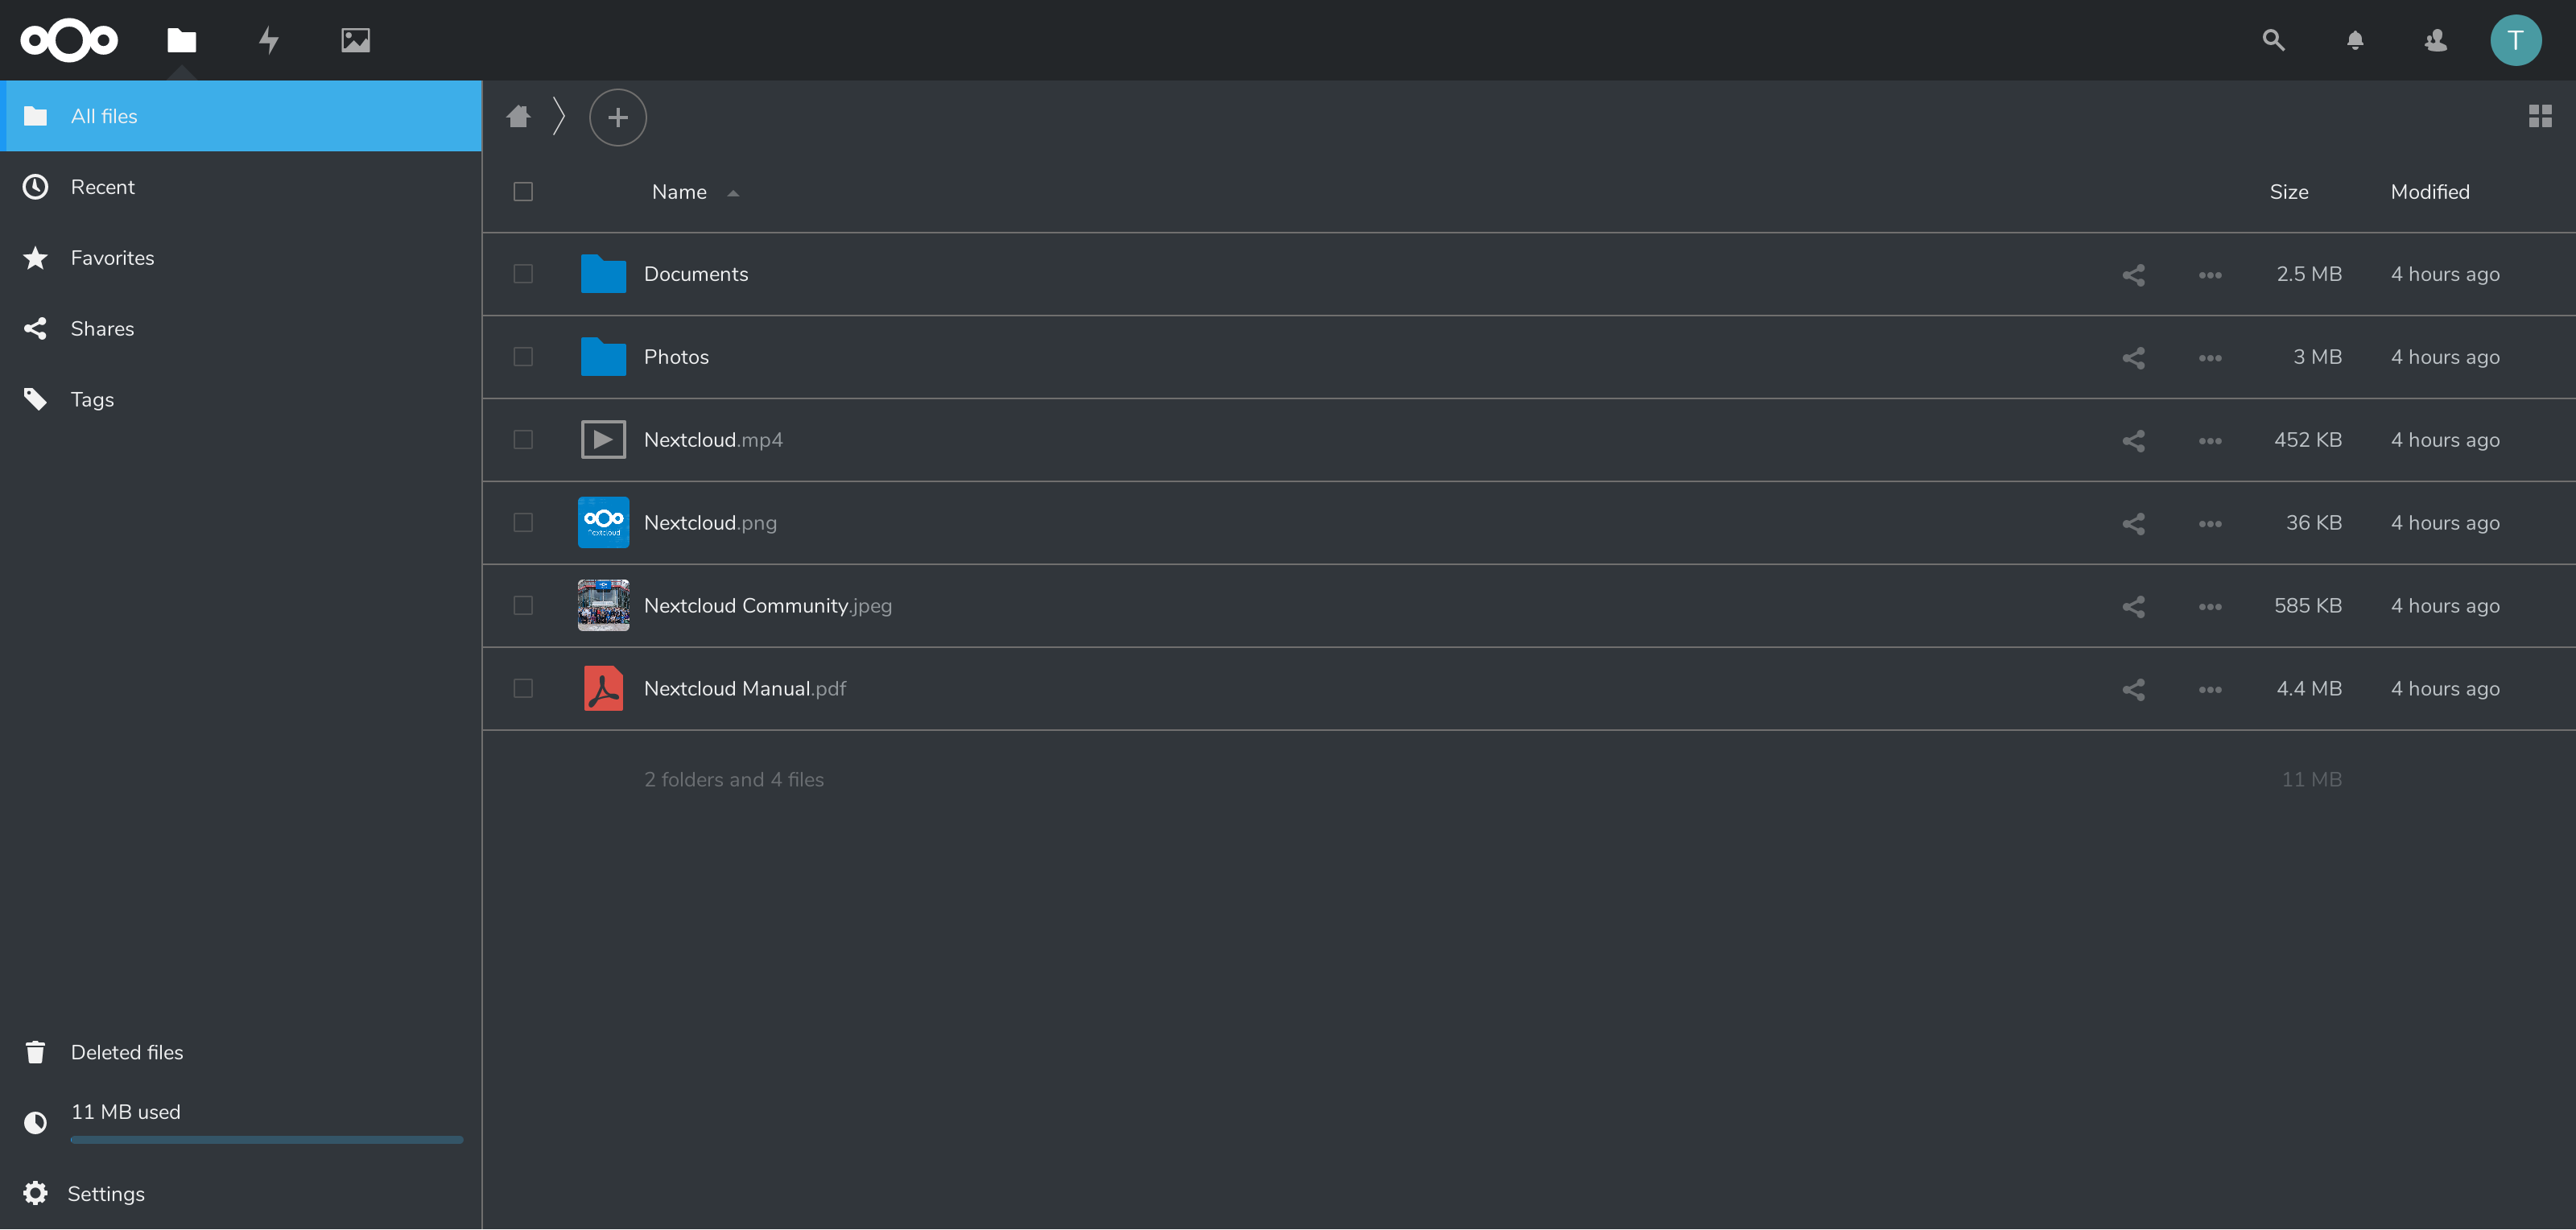
Task: Select Recent in the sidebar
Action: (x=102, y=187)
